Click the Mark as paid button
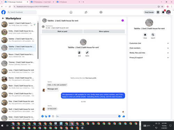The width and height of the screenshot is (174, 130). (x=62, y=32)
